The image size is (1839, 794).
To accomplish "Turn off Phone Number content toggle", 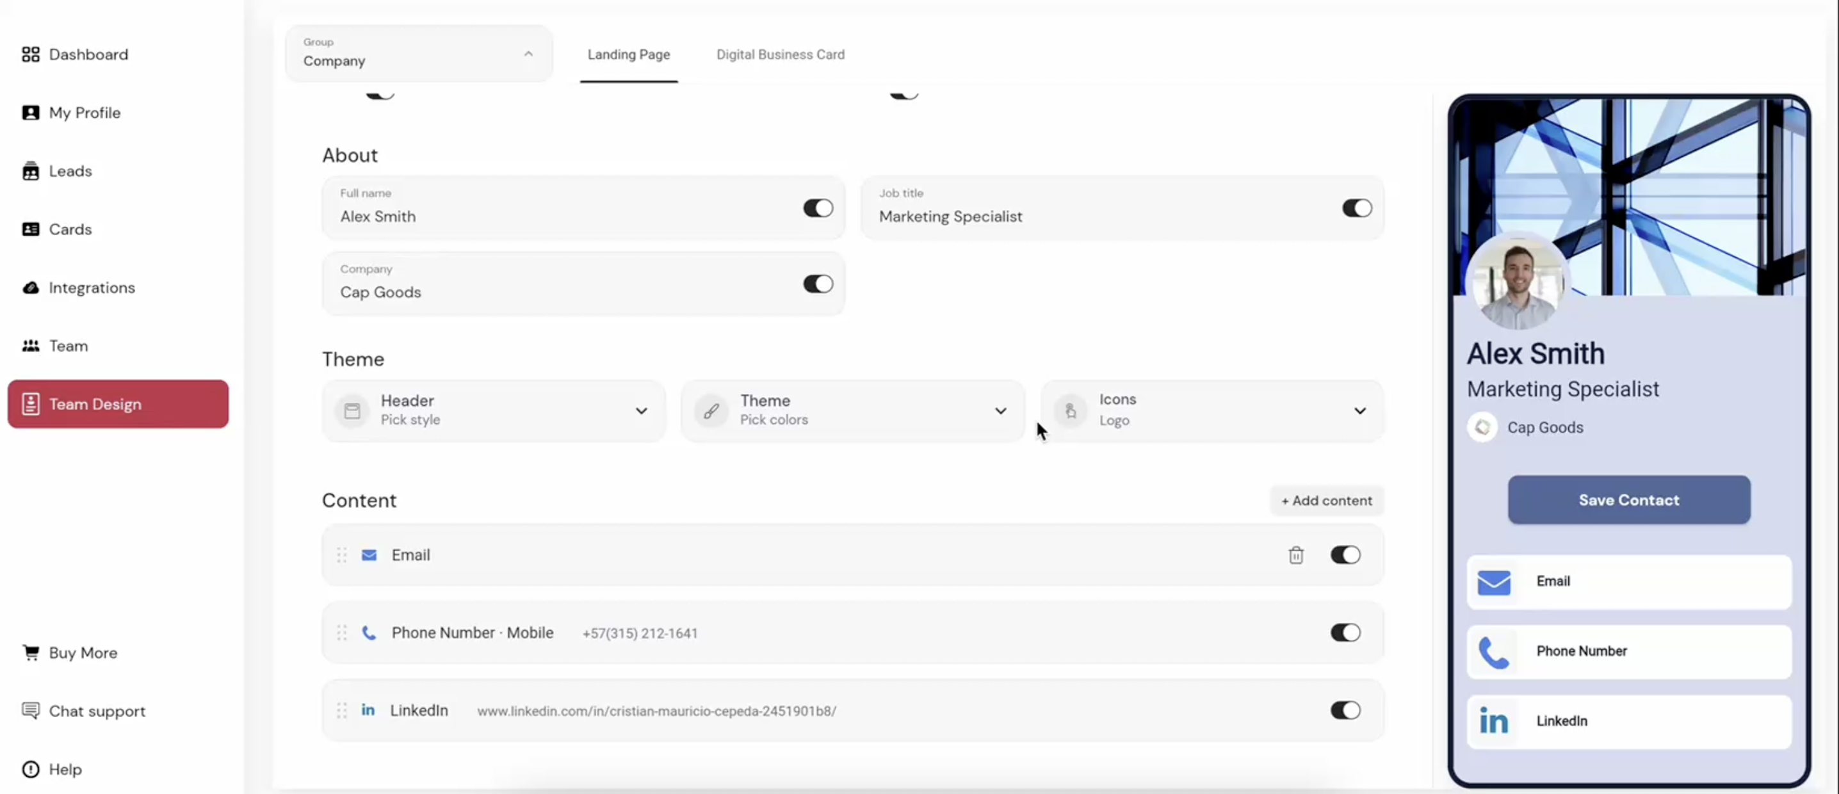I will 1345,633.
